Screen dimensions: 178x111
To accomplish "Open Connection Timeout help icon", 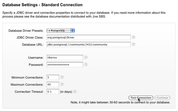I will pyautogui.click(x=75, y=91).
